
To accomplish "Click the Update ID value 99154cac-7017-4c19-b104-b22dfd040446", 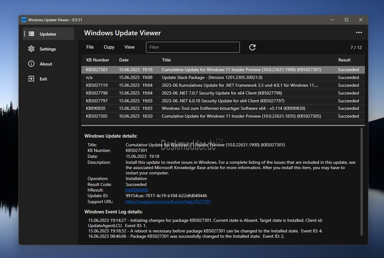I will point(166,196).
